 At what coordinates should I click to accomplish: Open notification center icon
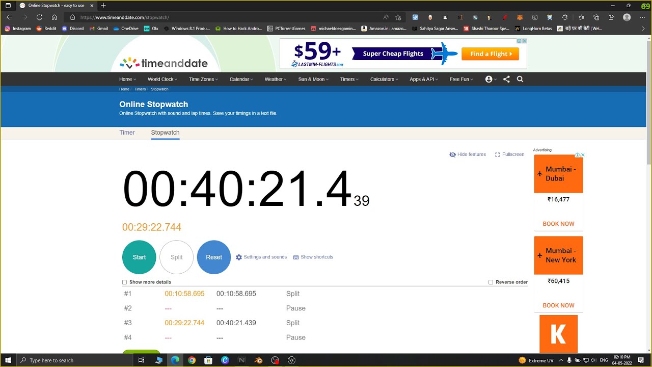641,360
